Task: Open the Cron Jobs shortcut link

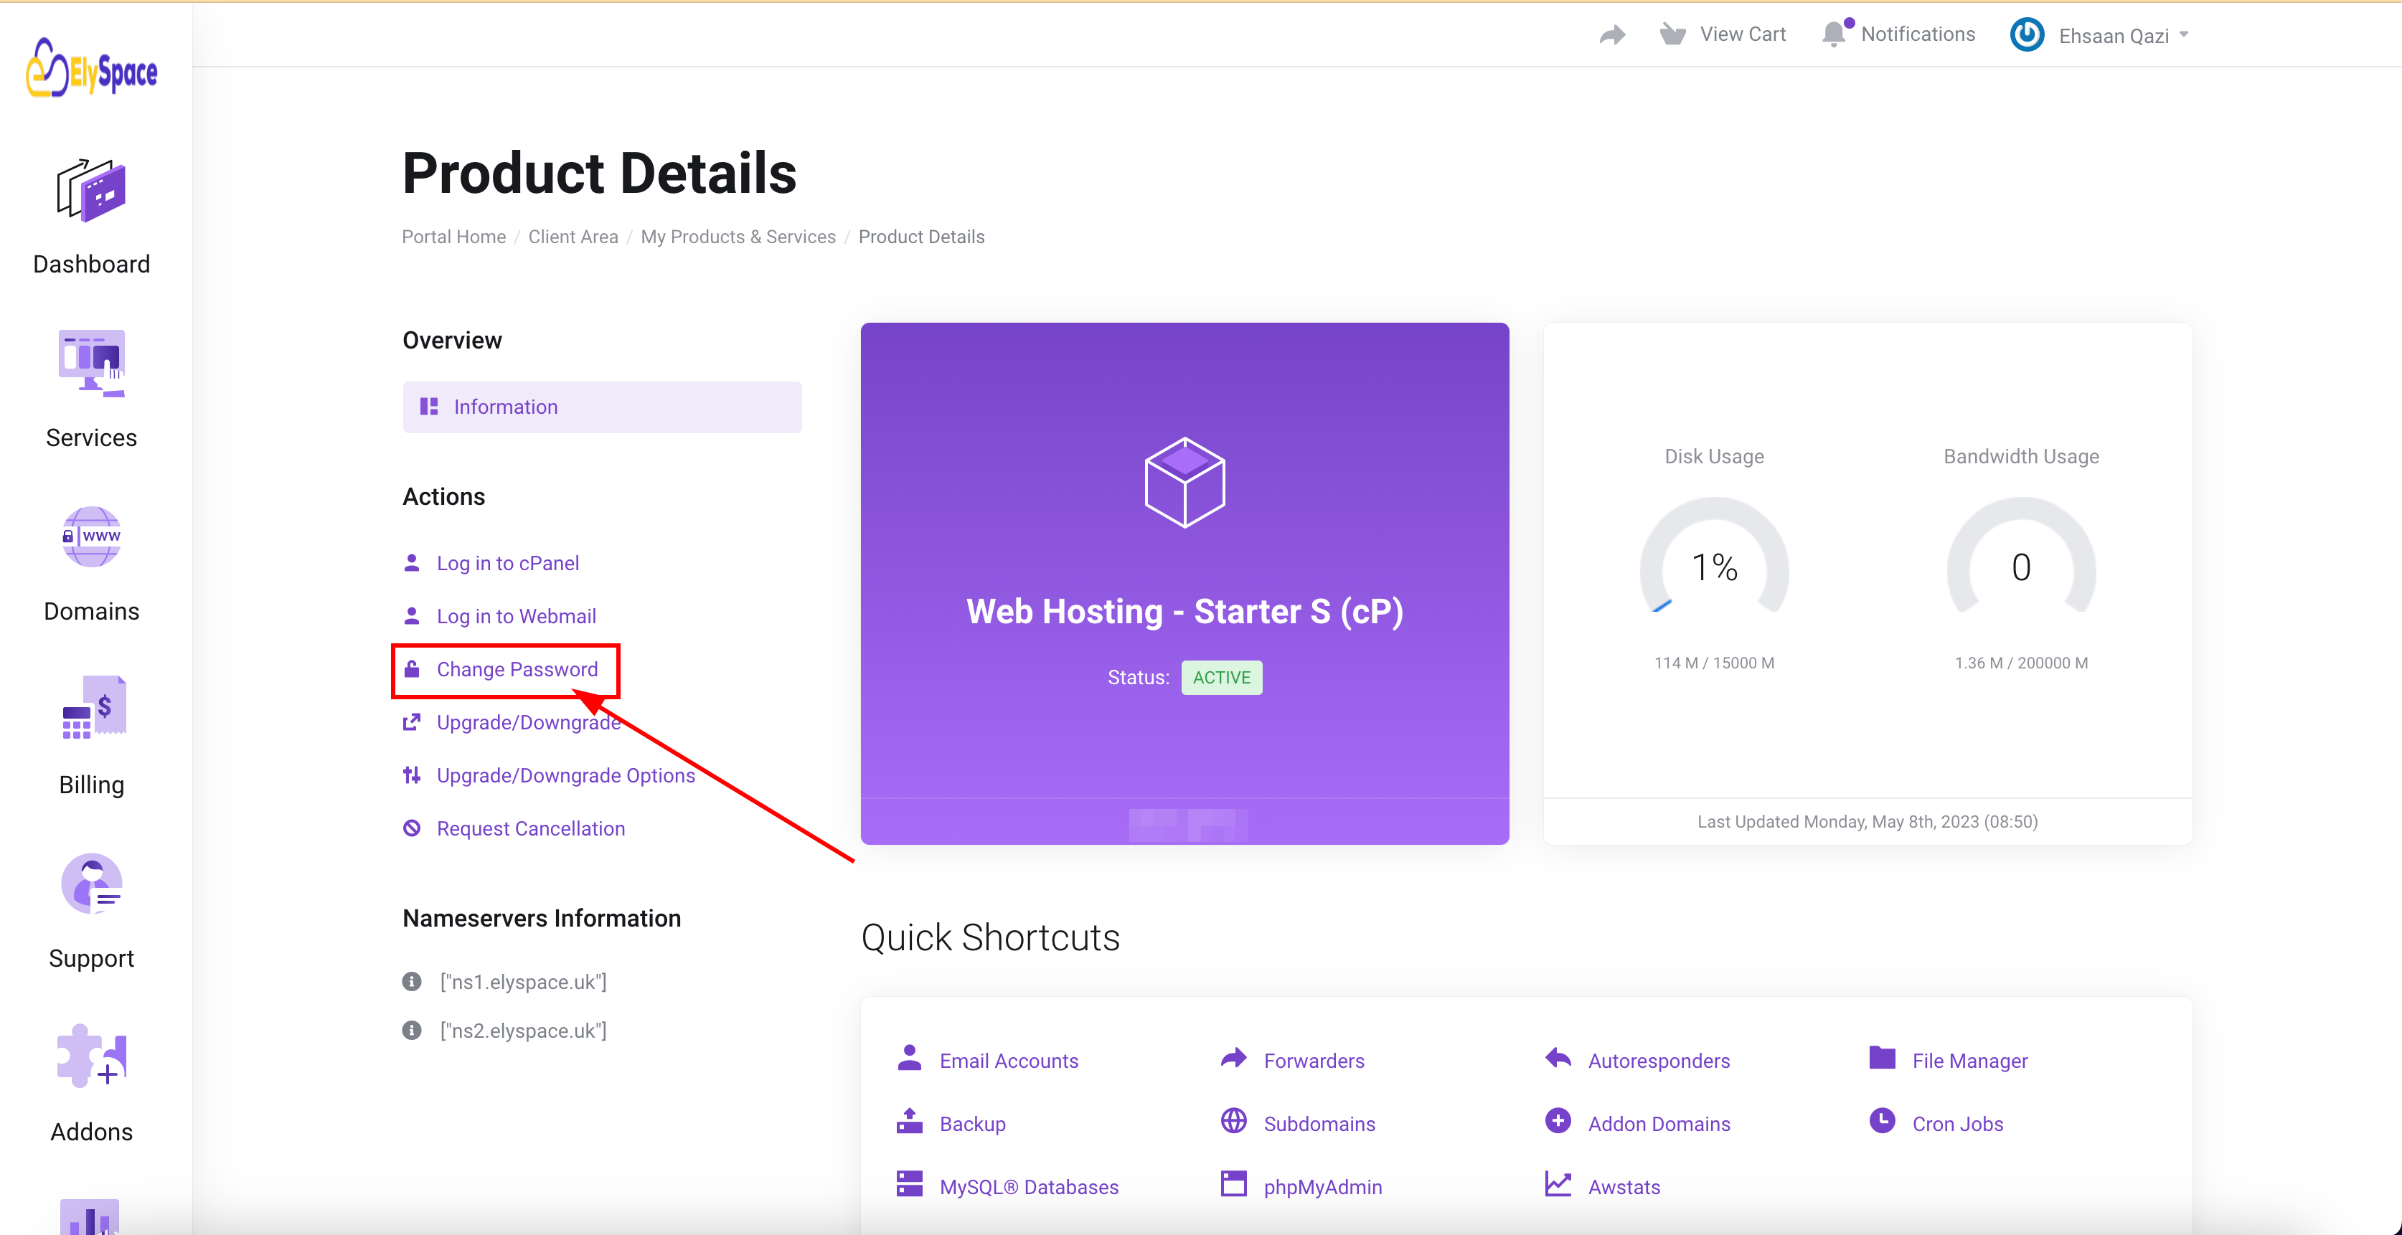Action: [1957, 1124]
